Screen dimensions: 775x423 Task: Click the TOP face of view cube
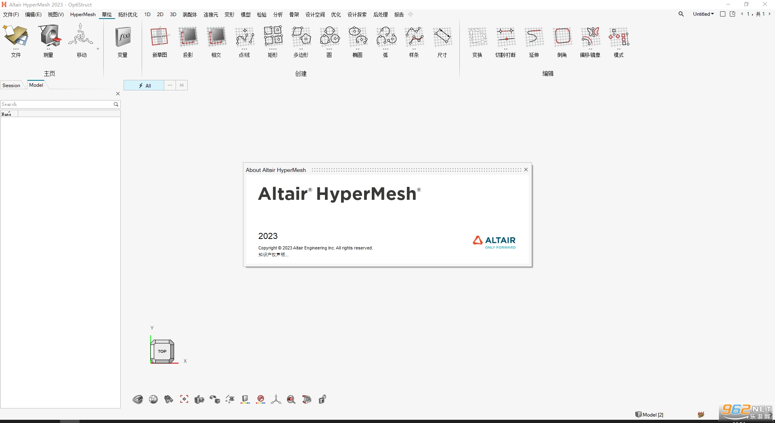[x=162, y=351]
